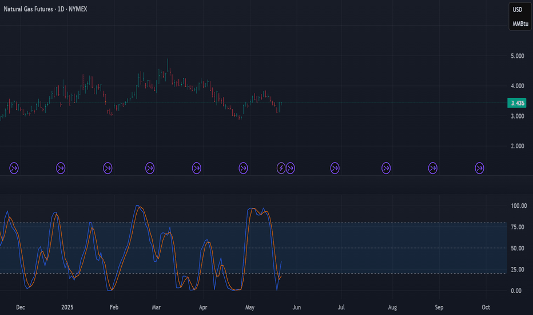Open the contract rollover marker just before Feb

(x=108, y=168)
